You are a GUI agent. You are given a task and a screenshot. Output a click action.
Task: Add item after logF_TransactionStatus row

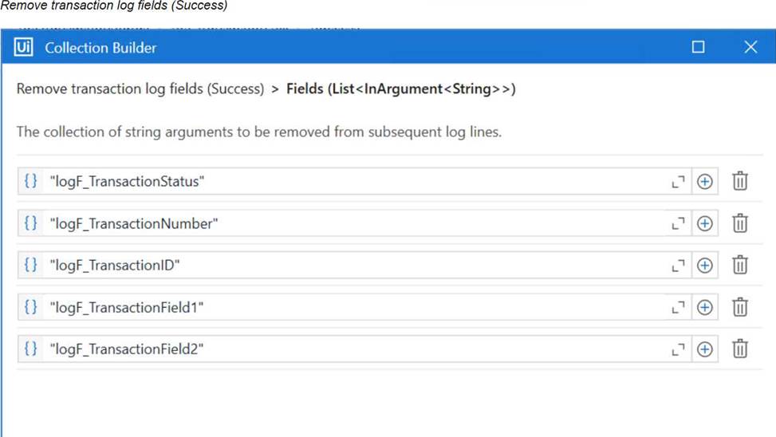705,182
